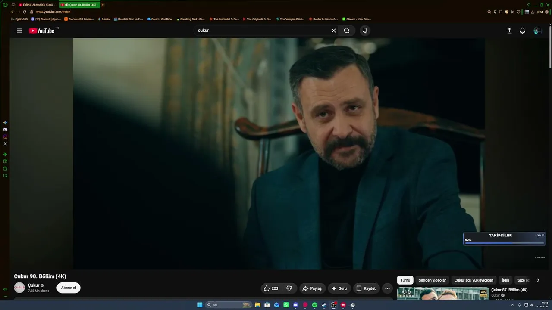Open WhatsApp from the taskbar
Viewport: 552px width, 310px height.
click(x=286, y=305)
